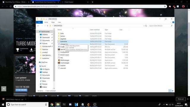Open address bar history dropdown

click(144, 26)
